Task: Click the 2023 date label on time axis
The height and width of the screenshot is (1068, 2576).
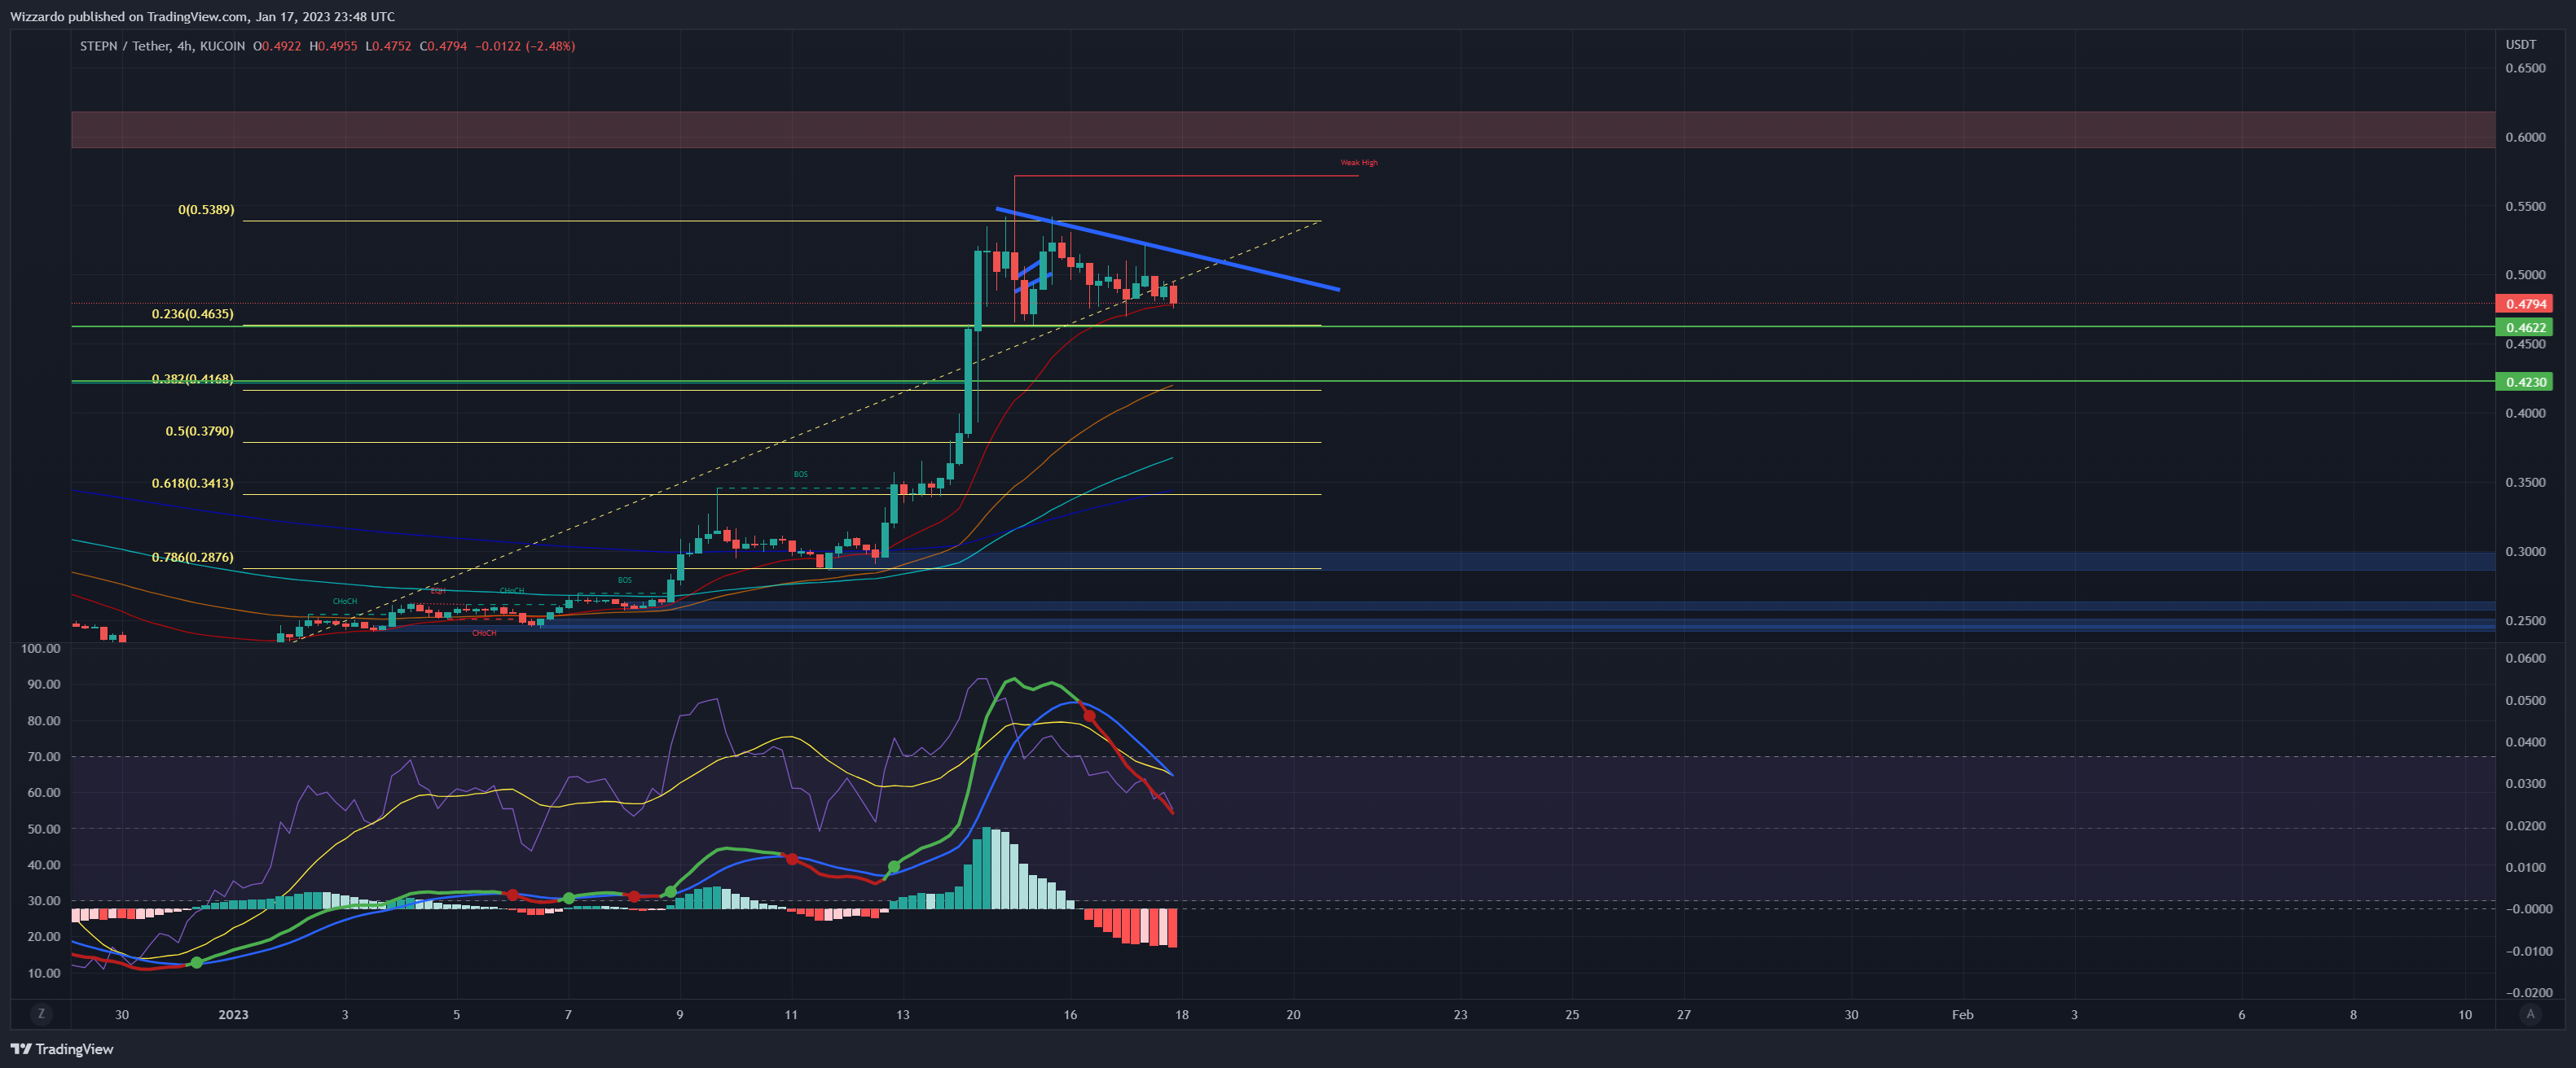Action: coord(233,1015)
